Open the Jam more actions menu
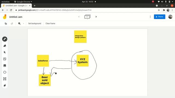175x98 pixels. click(x=150, y=17)
